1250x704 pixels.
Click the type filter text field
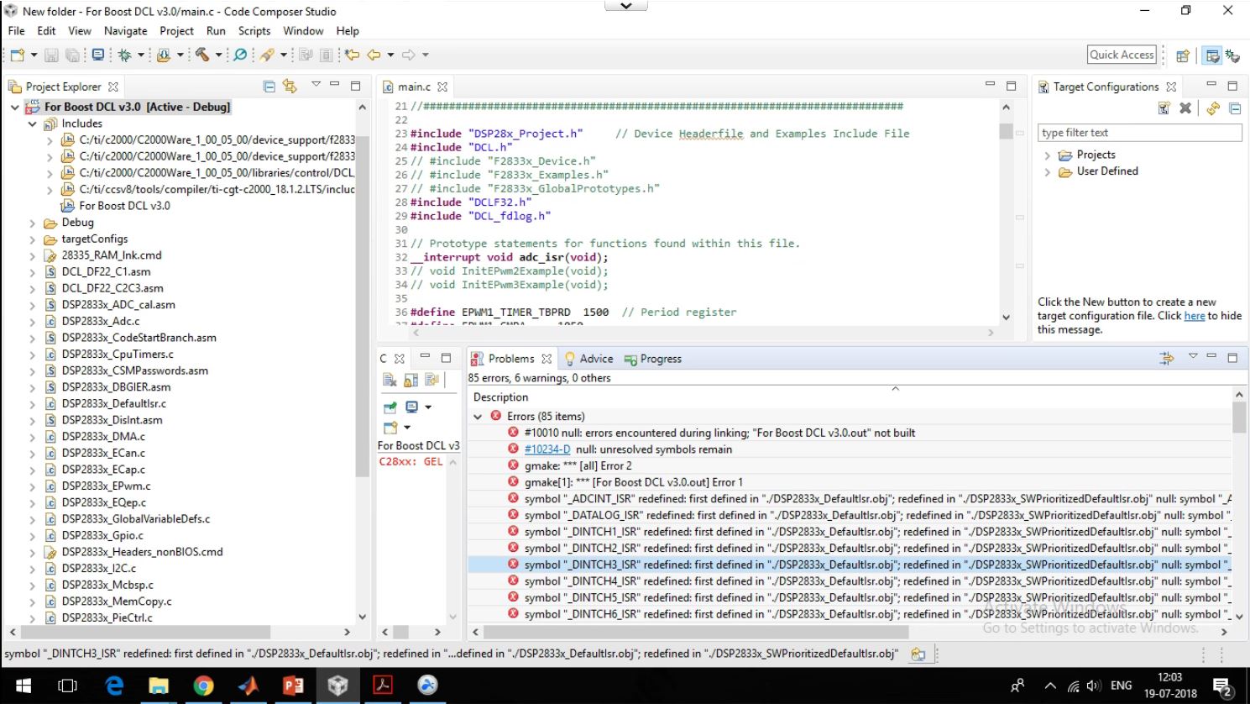tap(1139, 133)
